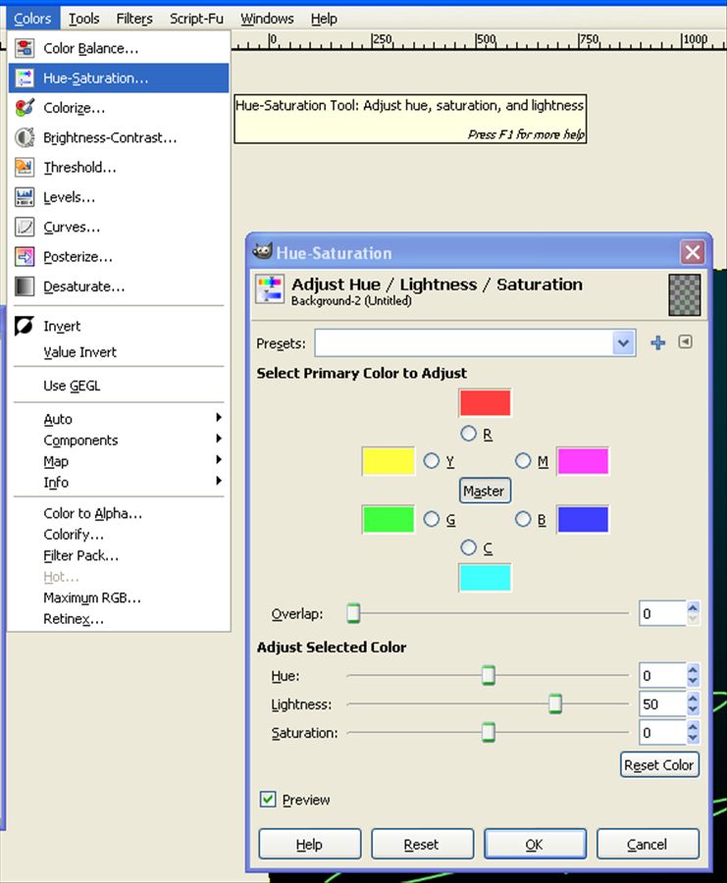This screenshot has width=727, height=883.
Task: Click the Lightness value field showing 50
Action: (662, 703)
